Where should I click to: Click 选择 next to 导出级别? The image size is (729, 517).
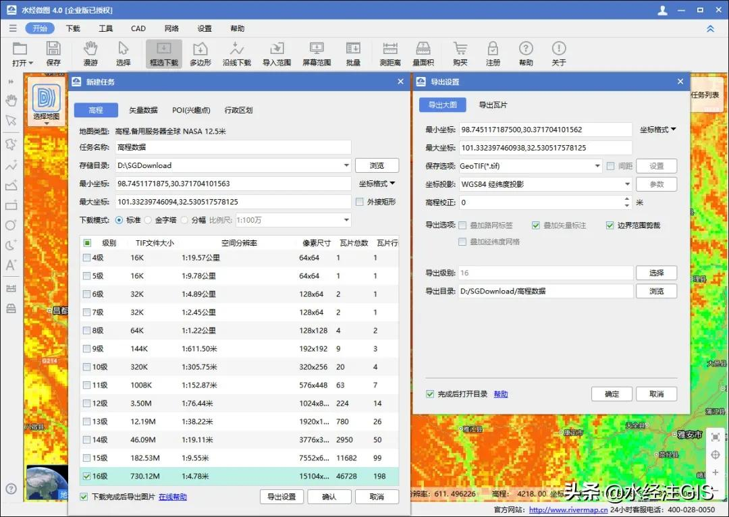pyautogui.click(x=657, y=273)
